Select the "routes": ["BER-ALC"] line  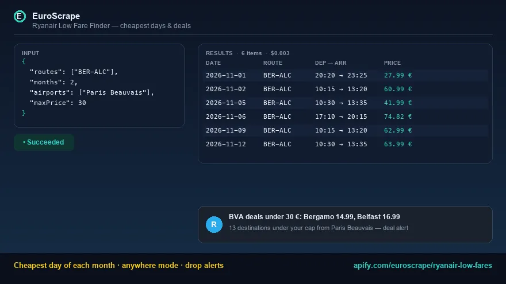pos(74,72)
